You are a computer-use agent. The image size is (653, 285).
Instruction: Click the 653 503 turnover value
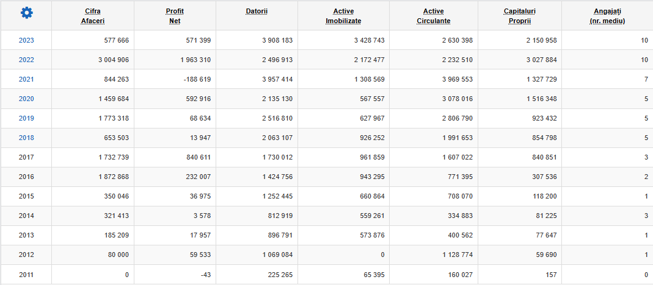(117, 138)
